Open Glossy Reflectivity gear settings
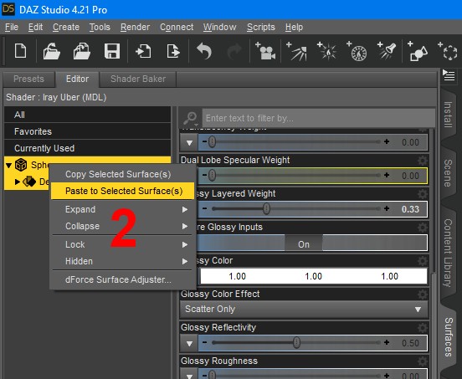The height and width of the screenshot is (379, 462). coord(422,328)
